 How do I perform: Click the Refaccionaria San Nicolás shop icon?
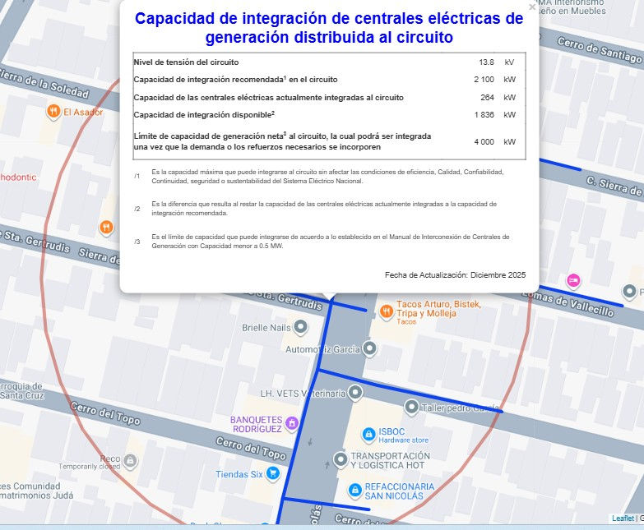coord(354,491)
